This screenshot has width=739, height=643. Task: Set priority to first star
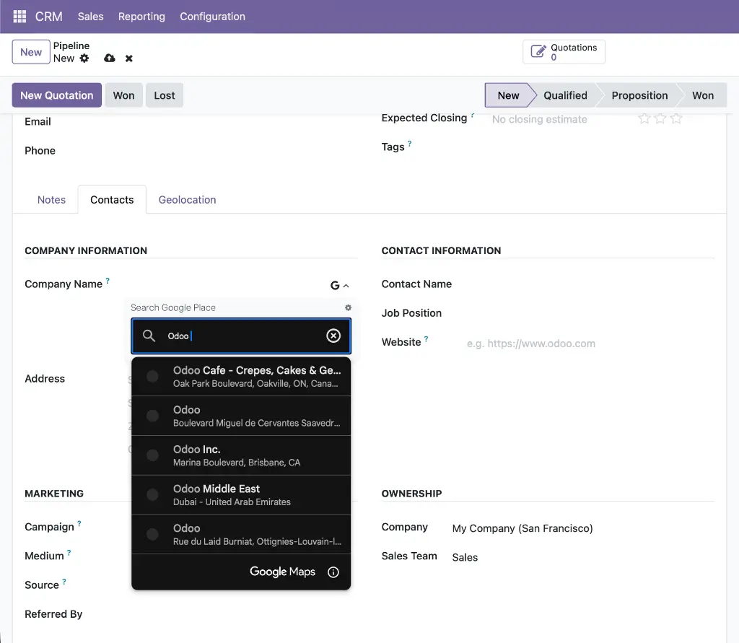(x=644, y=118)
